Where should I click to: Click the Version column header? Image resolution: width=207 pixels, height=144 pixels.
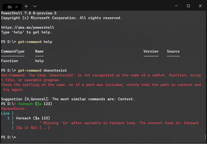[151, 51]
